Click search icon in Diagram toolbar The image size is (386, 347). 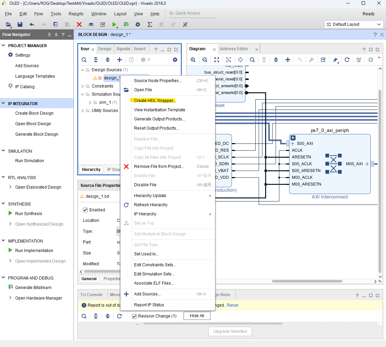[x=252, y=60]
